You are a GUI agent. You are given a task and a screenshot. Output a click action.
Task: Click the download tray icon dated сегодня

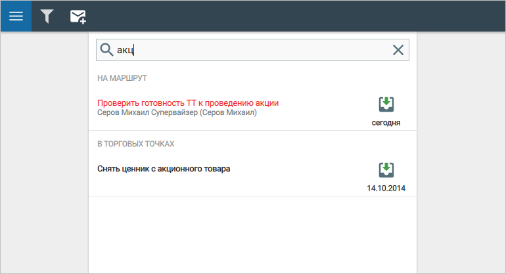386,104
